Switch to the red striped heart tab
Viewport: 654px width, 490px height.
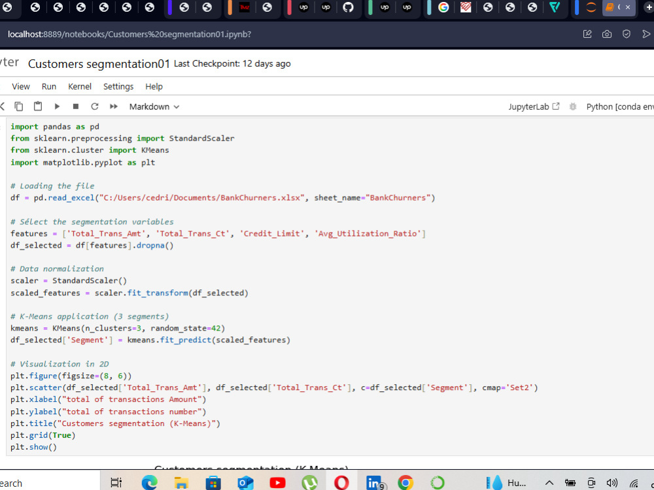point(466,7)
